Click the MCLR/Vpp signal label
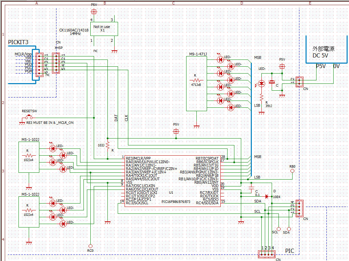 (23, 54)
